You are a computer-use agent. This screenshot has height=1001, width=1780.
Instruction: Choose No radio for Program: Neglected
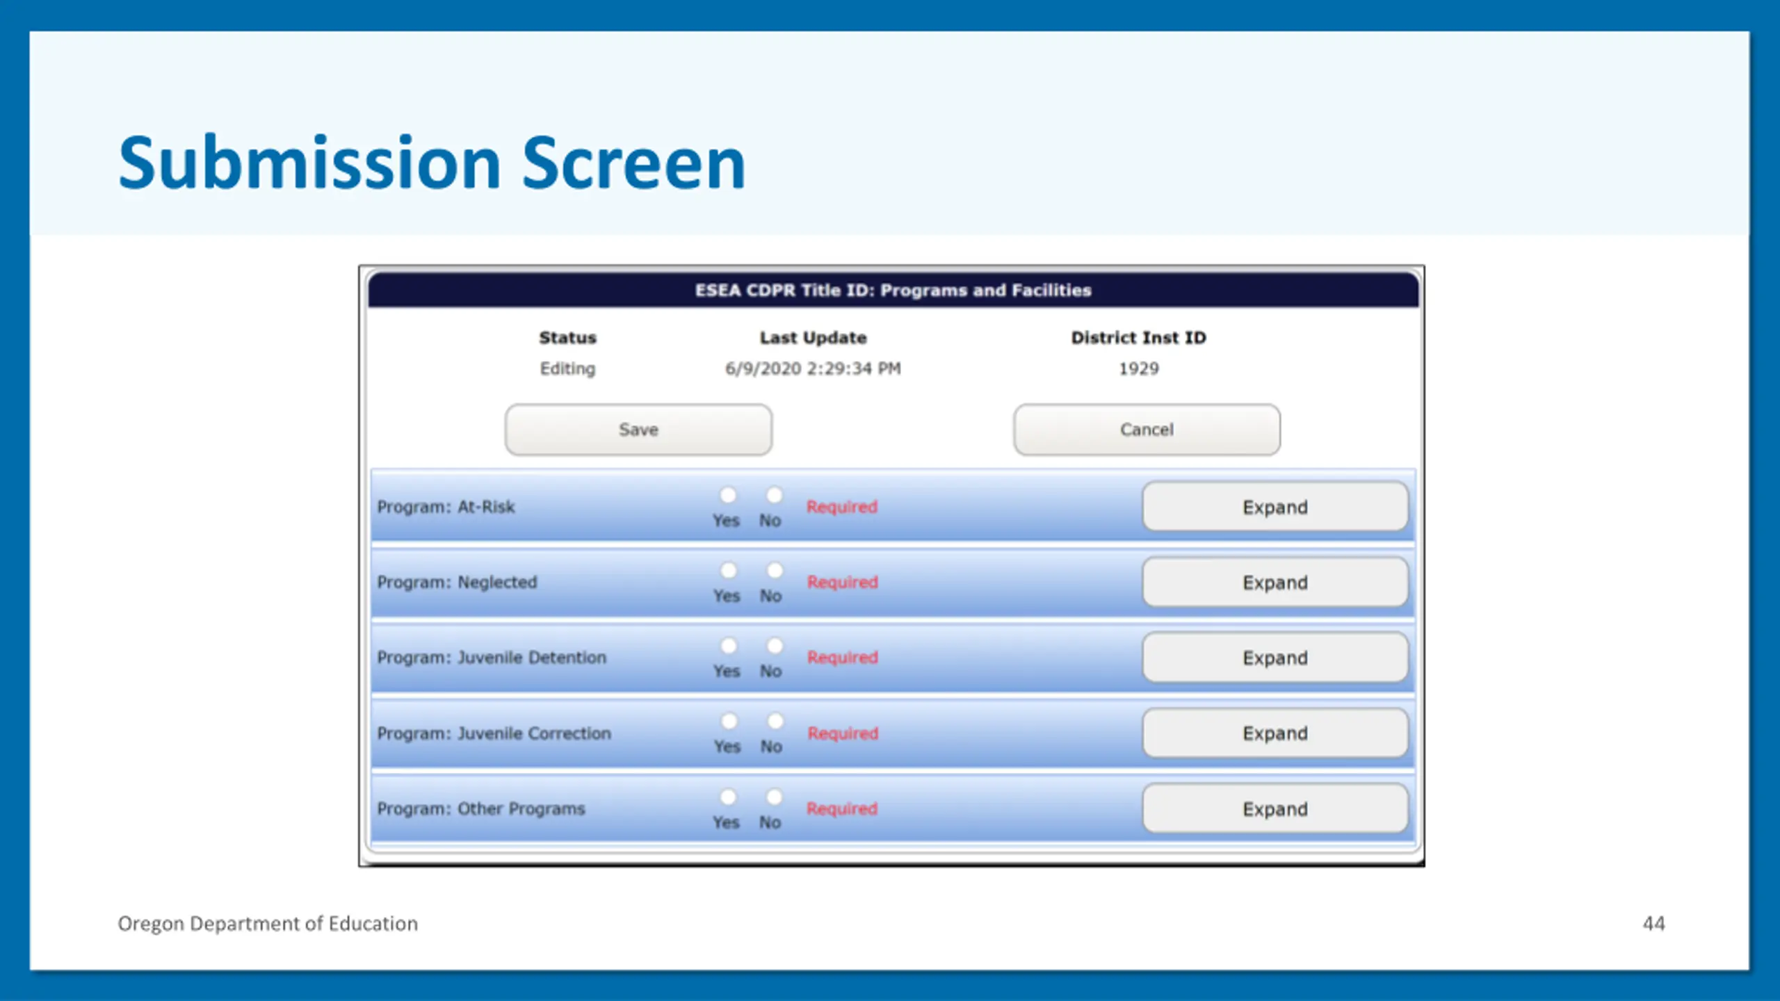coord(774,571)
